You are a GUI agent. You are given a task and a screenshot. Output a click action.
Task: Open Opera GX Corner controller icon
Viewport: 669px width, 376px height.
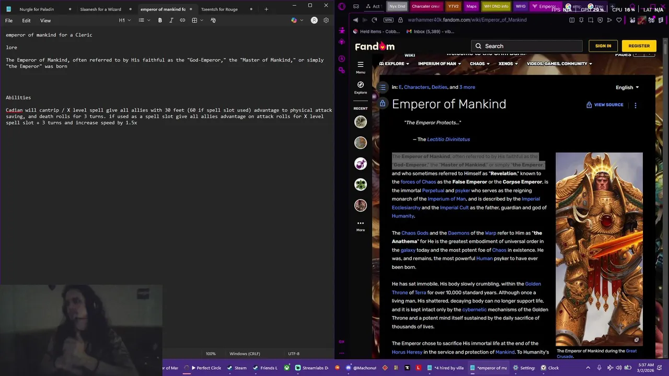(x=356, y=6)
